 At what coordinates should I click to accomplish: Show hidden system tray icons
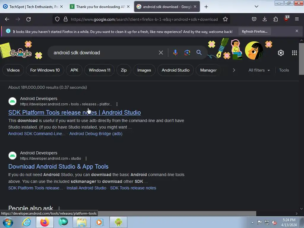252,222
